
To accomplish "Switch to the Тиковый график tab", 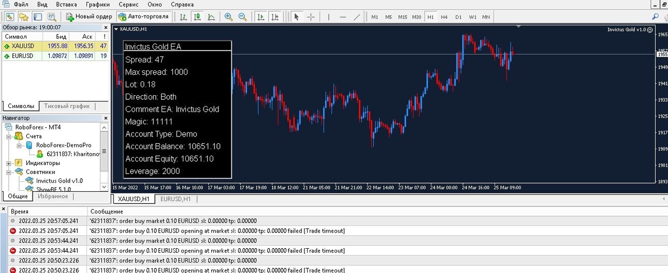I will (x=67, y=106).
